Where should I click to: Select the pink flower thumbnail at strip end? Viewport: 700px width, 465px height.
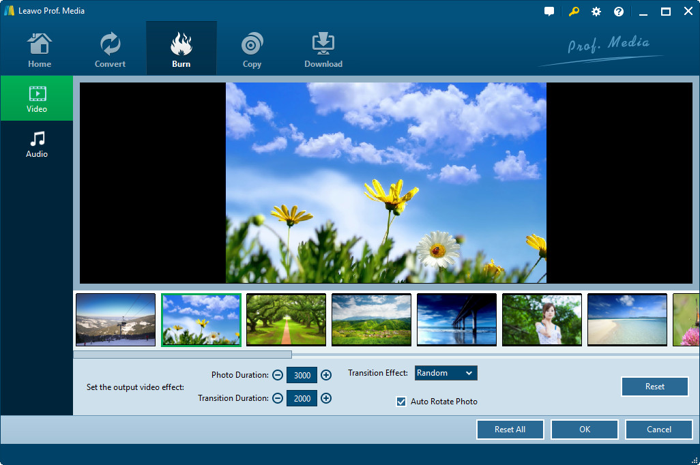click(686, 320)
